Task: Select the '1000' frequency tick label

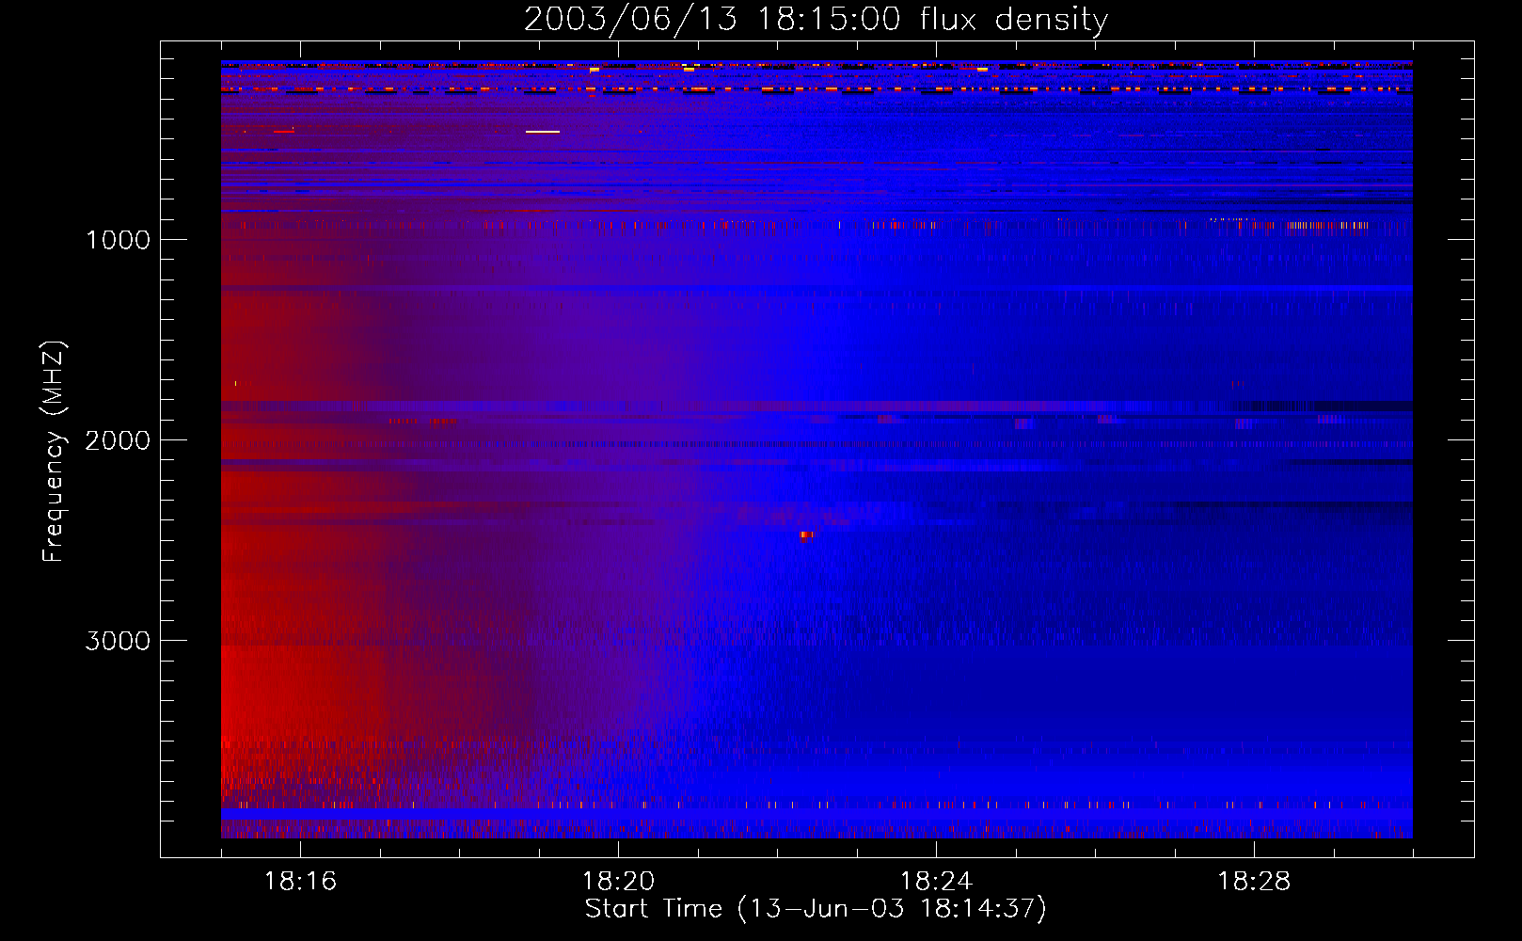Action: (x=118, y=240)
